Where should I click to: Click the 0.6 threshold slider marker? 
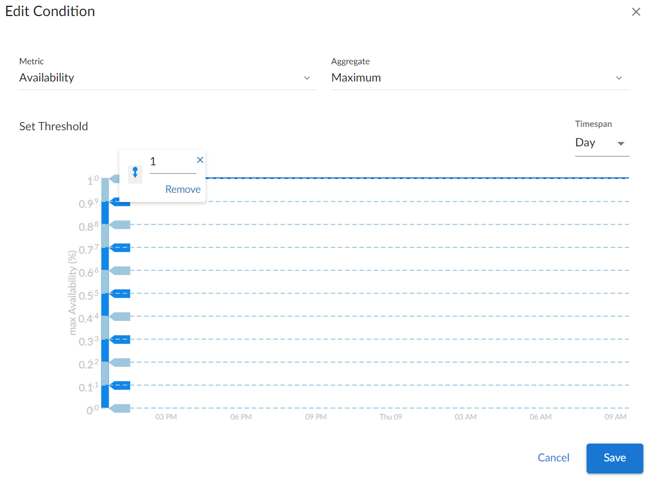121,270
